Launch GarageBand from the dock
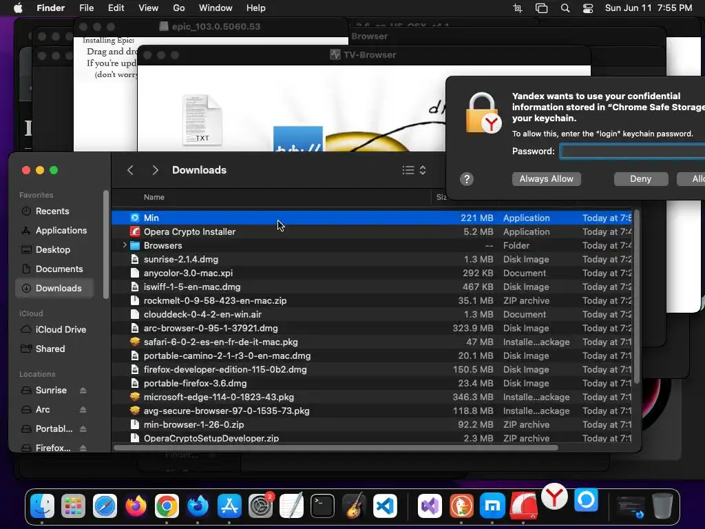 354,506
